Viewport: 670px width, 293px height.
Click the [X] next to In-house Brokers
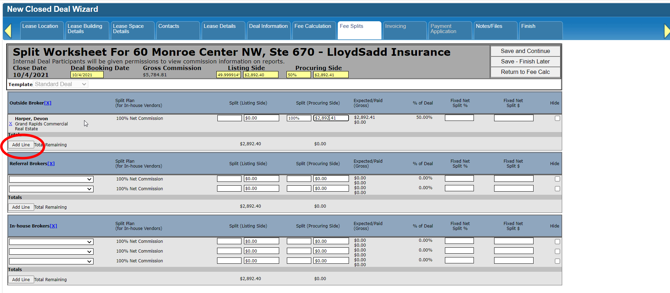coord(53,226)
